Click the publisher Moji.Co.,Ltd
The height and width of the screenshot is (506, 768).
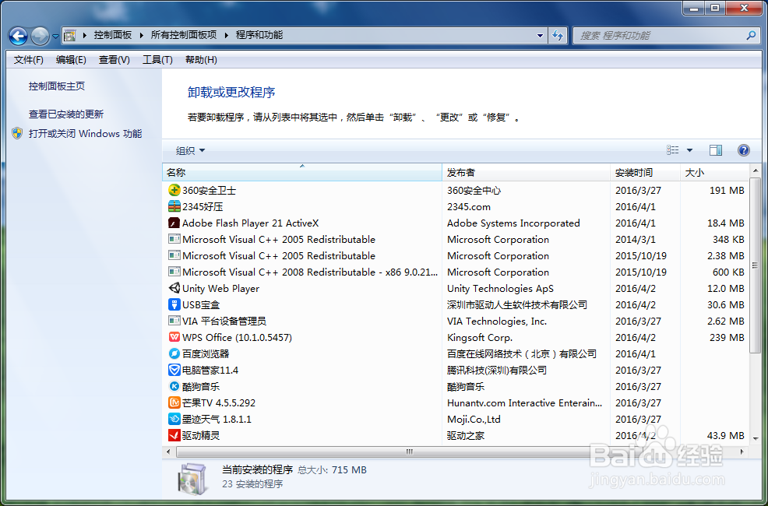pos(474,420)
